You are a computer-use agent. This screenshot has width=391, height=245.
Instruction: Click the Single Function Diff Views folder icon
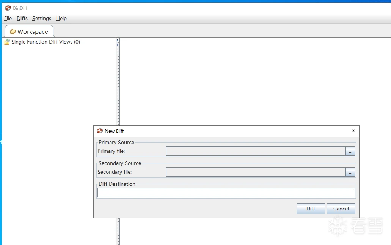click(7, 42)
